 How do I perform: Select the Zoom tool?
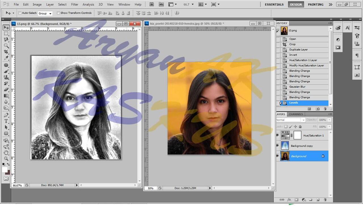(x=6, y=159)
